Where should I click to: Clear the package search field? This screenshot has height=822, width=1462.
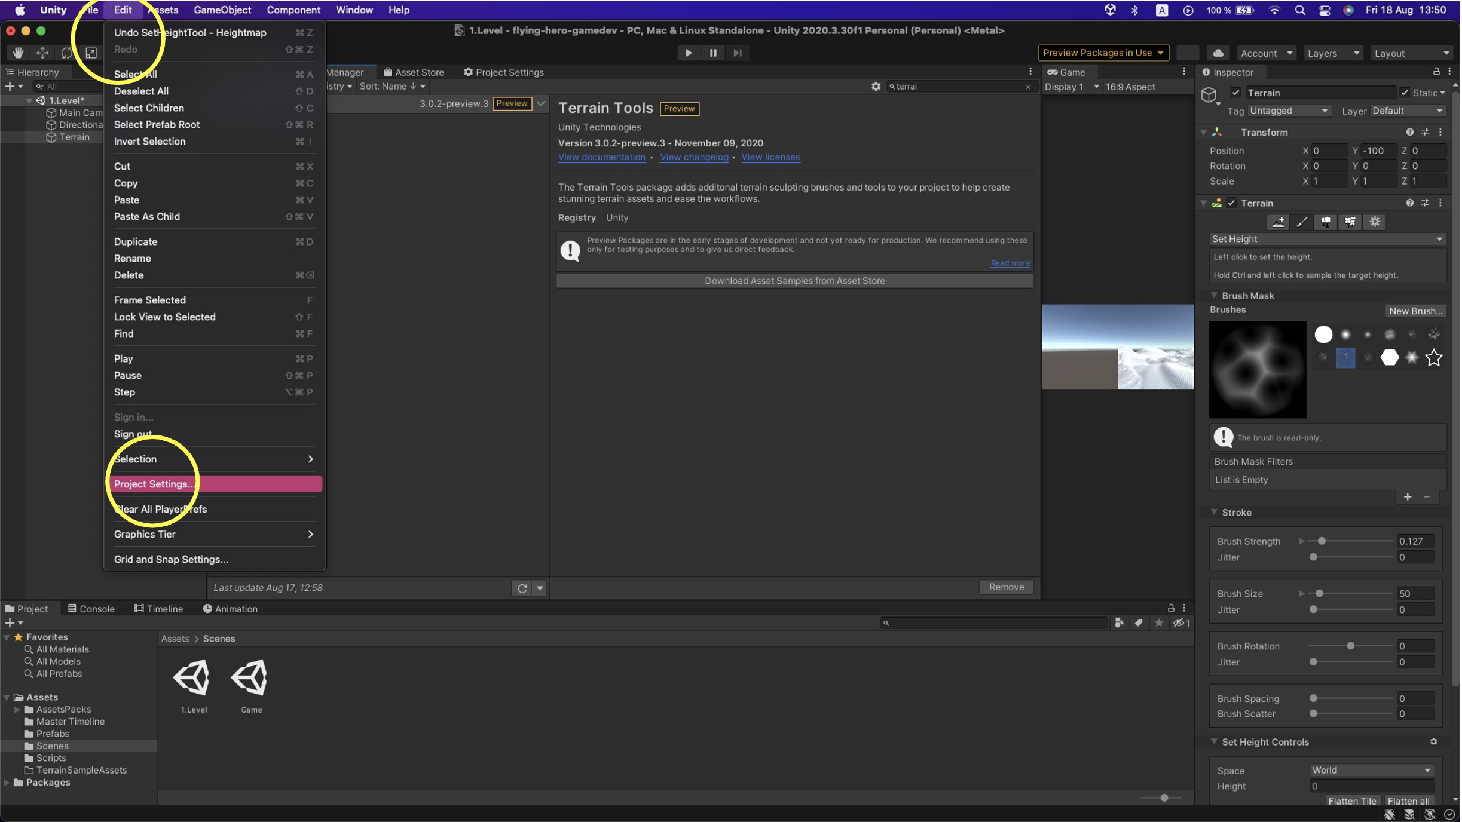1028,87
